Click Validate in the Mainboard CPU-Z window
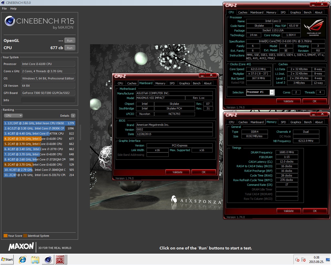Image resolution: width=331 pixels, height=265 pixels. point(177,172)
